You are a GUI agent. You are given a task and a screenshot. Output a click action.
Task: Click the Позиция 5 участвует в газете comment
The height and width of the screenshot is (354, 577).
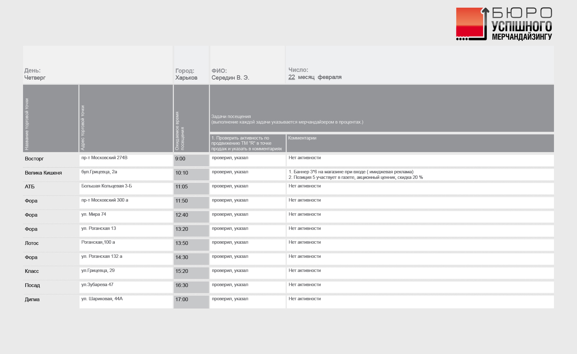click(356, 177)
